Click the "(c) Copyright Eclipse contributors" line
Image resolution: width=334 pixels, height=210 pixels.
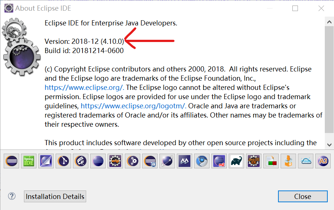tap(178, 69)
